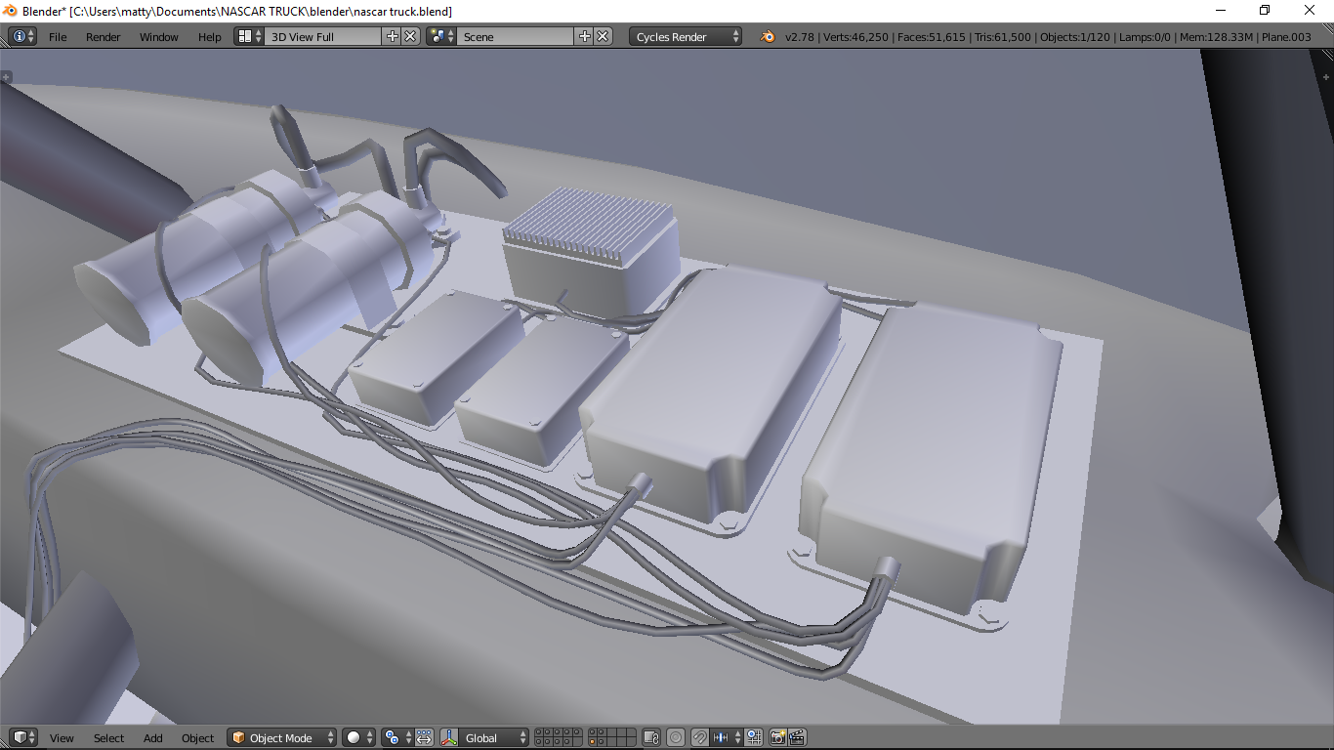Delete the 3D View Full screen layout

pos(410,36)
